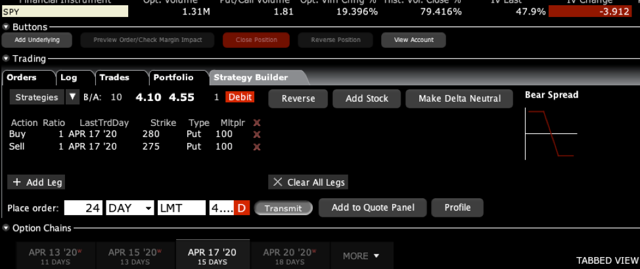Open the Strategies dropdown arrow
This screenshot has width=640, height=269.
(72, 97)
